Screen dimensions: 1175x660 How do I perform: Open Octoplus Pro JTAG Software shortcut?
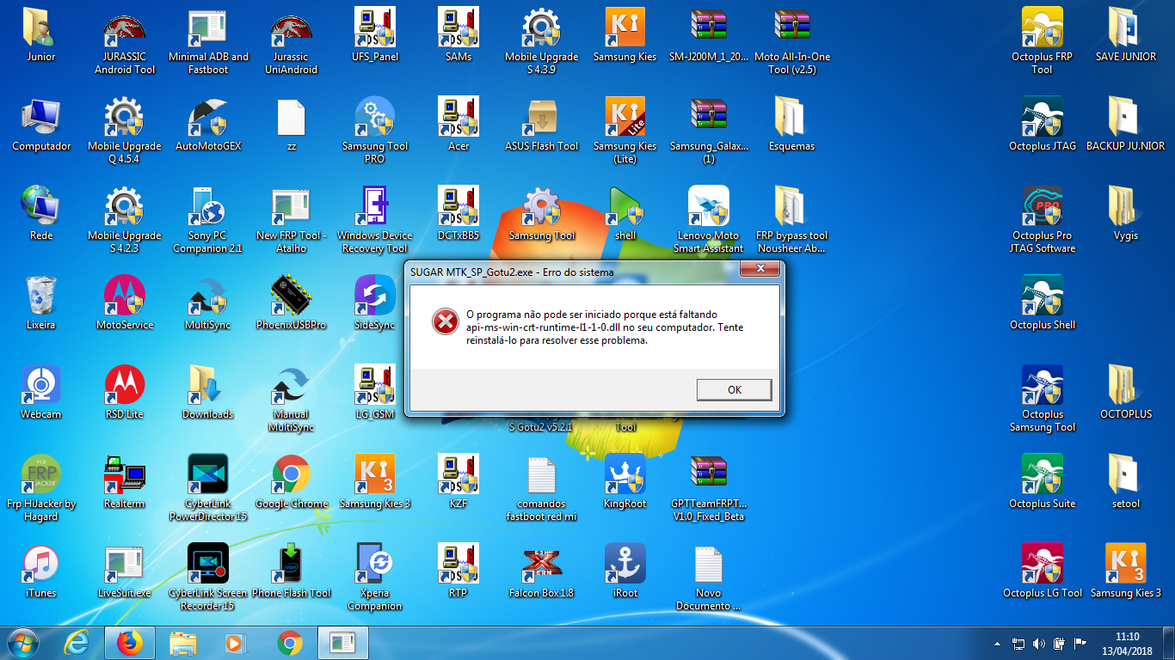click(1042, 220)
